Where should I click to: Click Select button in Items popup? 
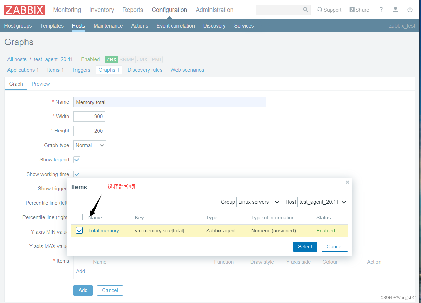click(x=305, y=247)
